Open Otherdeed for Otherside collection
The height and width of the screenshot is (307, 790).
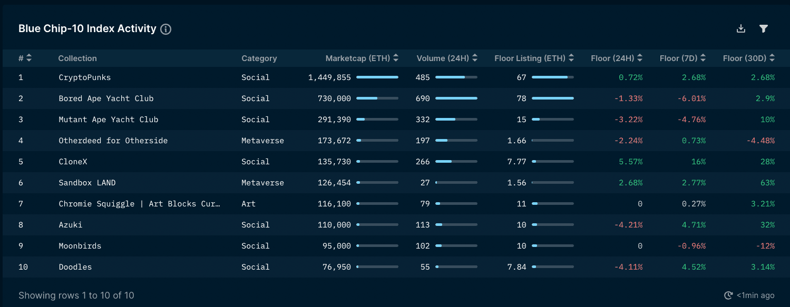click(x=113, y=141)
